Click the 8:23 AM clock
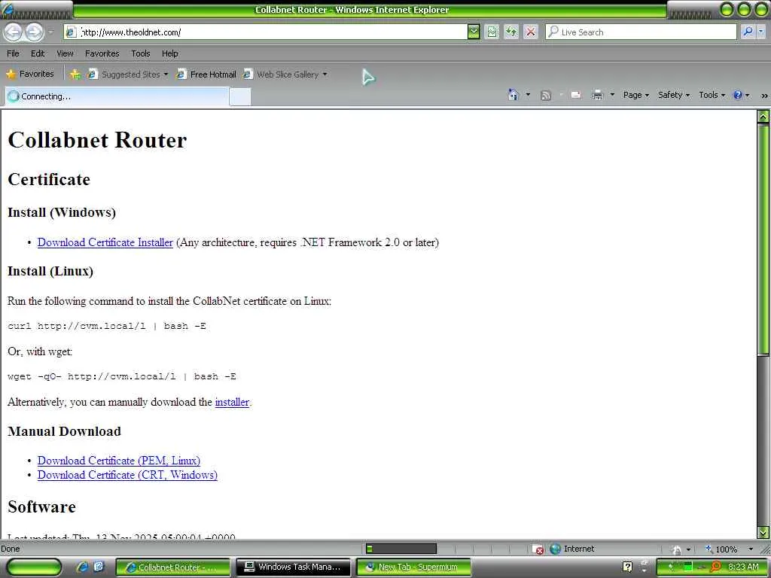The width and height of the screenshot is (771, 578). click(x=743, y=567)
